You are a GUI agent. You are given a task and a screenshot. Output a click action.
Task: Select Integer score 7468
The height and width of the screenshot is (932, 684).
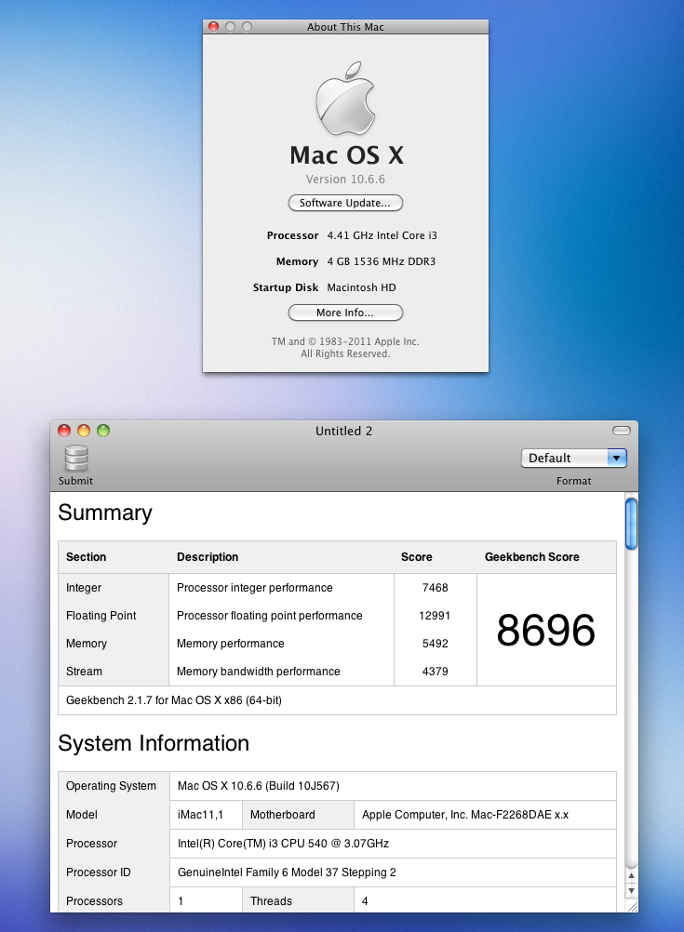click(x=435, y=588)
